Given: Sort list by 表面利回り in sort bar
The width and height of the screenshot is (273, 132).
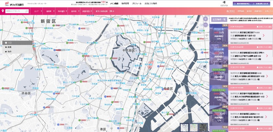Looking at the screenshot, I should pyautogui.click(x=258, y=11).
